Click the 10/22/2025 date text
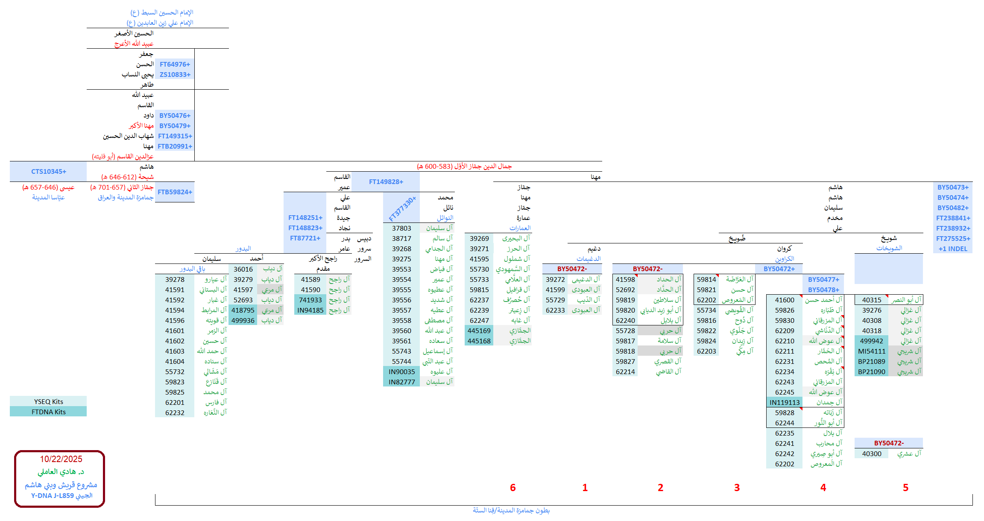The width and height of the screenshot is (984, 521). click(x=61, y=459)
